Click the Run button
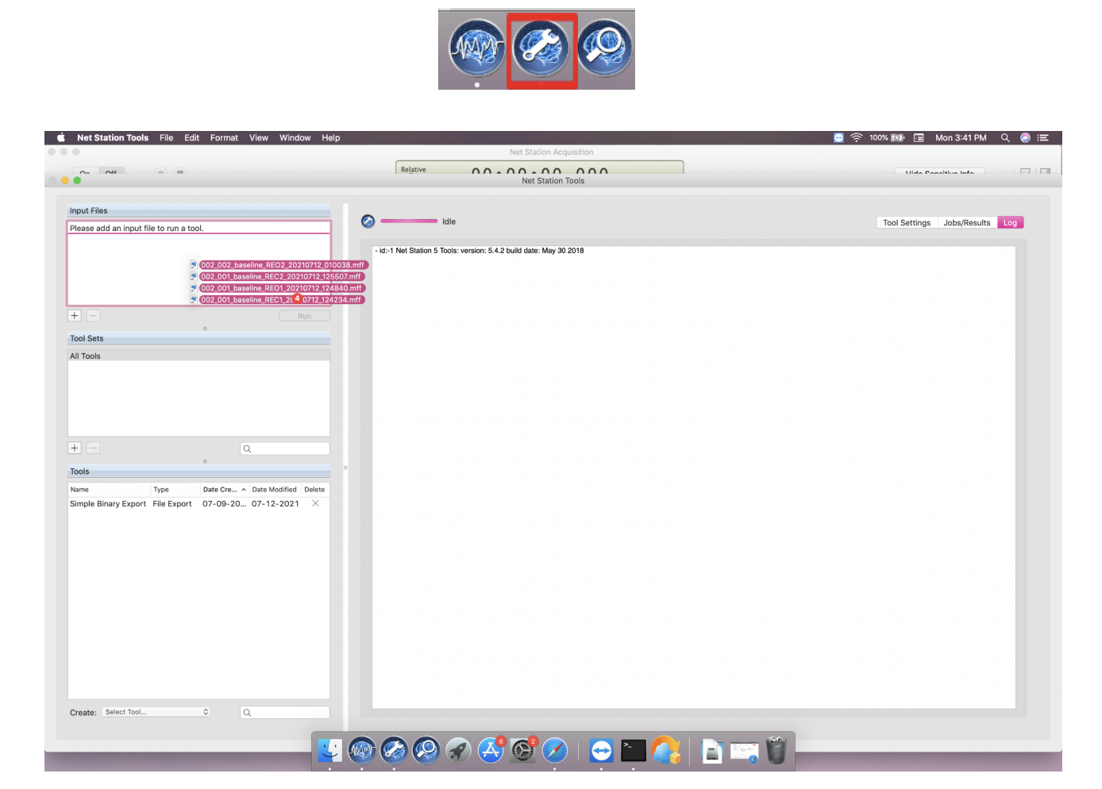 pyautogui.click(x=304, y=316)
